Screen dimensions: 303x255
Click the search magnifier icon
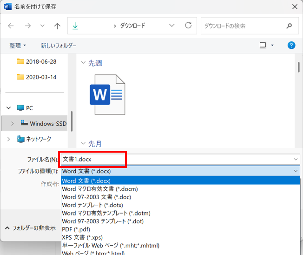click(x=289, y=26)
